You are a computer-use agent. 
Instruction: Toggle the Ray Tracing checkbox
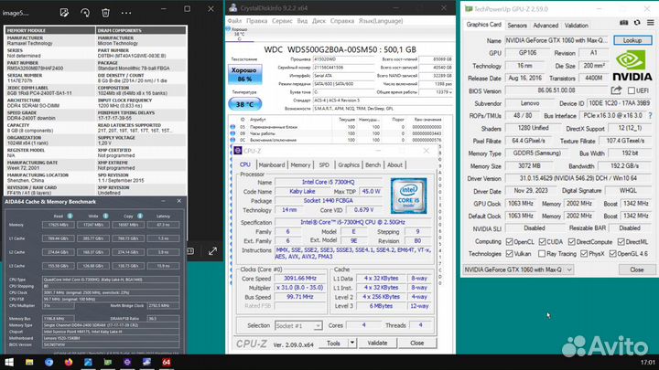point(542,254)
